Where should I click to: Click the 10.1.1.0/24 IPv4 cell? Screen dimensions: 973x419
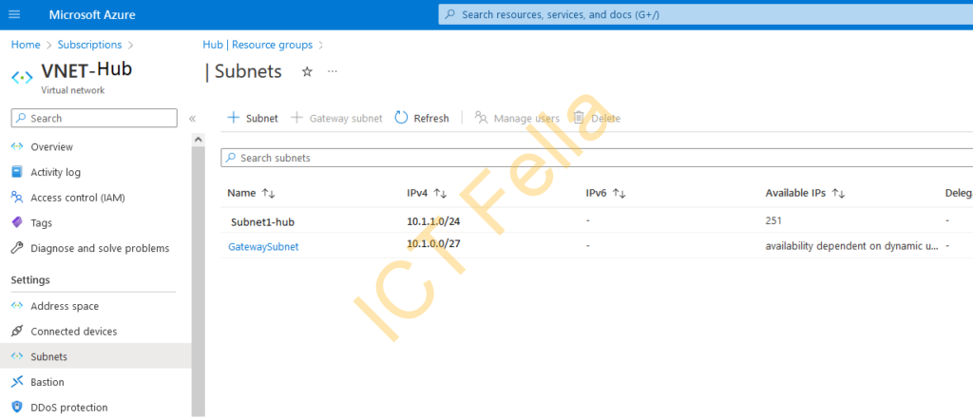click(433, 220)
